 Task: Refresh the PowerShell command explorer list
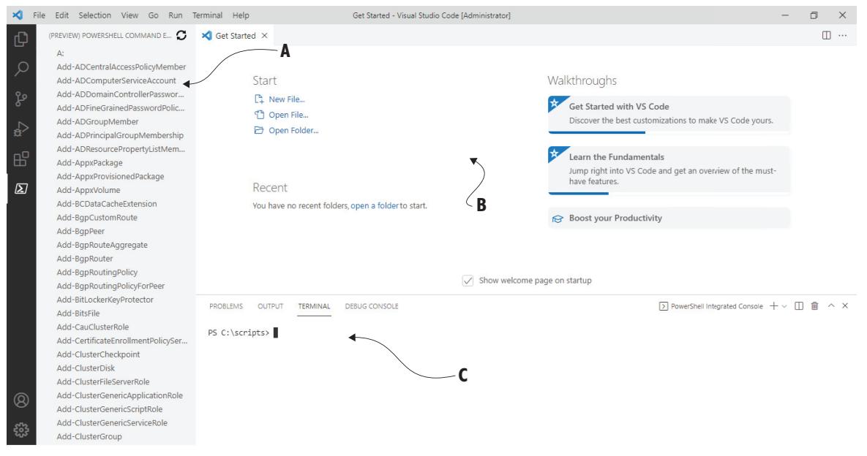pyautogui.click(x=181, y=35)
